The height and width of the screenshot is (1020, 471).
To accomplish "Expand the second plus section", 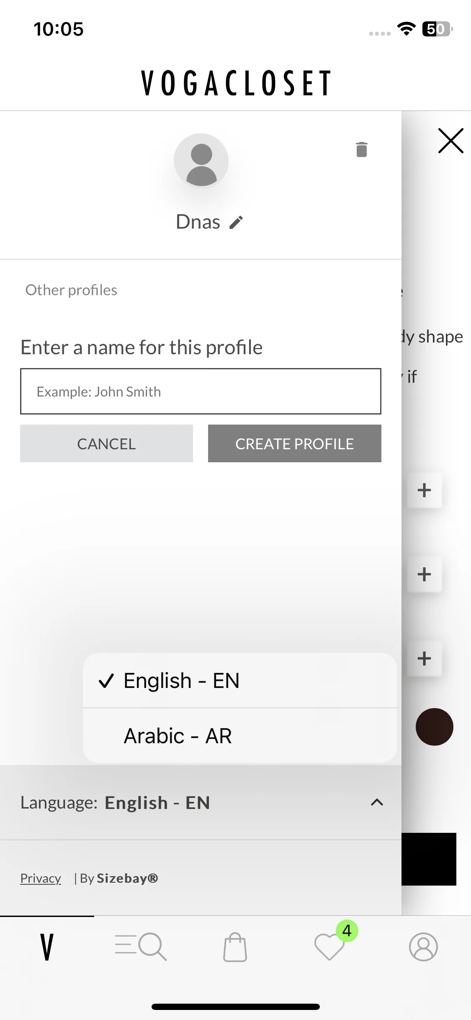I will coord(424,574).
